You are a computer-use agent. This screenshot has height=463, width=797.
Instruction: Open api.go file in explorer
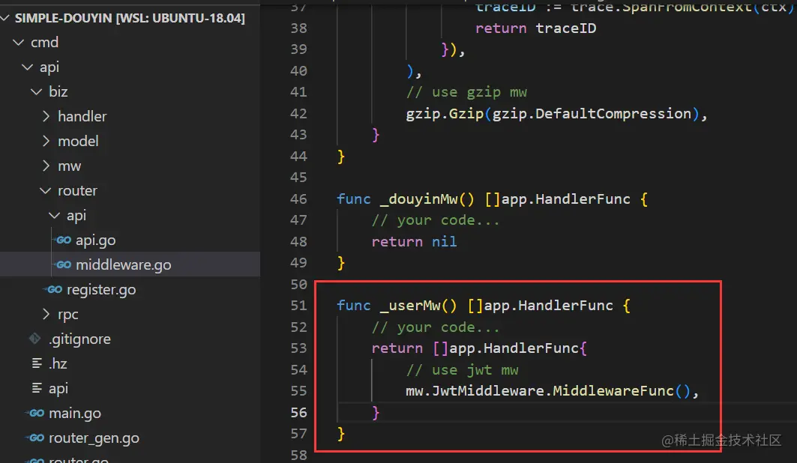tap(95, 240)
